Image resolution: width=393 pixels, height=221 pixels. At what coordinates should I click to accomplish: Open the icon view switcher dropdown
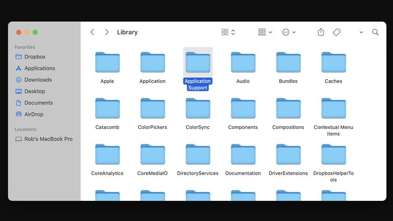pos(228,32)
